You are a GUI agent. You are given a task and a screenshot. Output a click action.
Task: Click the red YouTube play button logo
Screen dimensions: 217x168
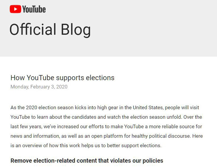(x=15, y=9)
